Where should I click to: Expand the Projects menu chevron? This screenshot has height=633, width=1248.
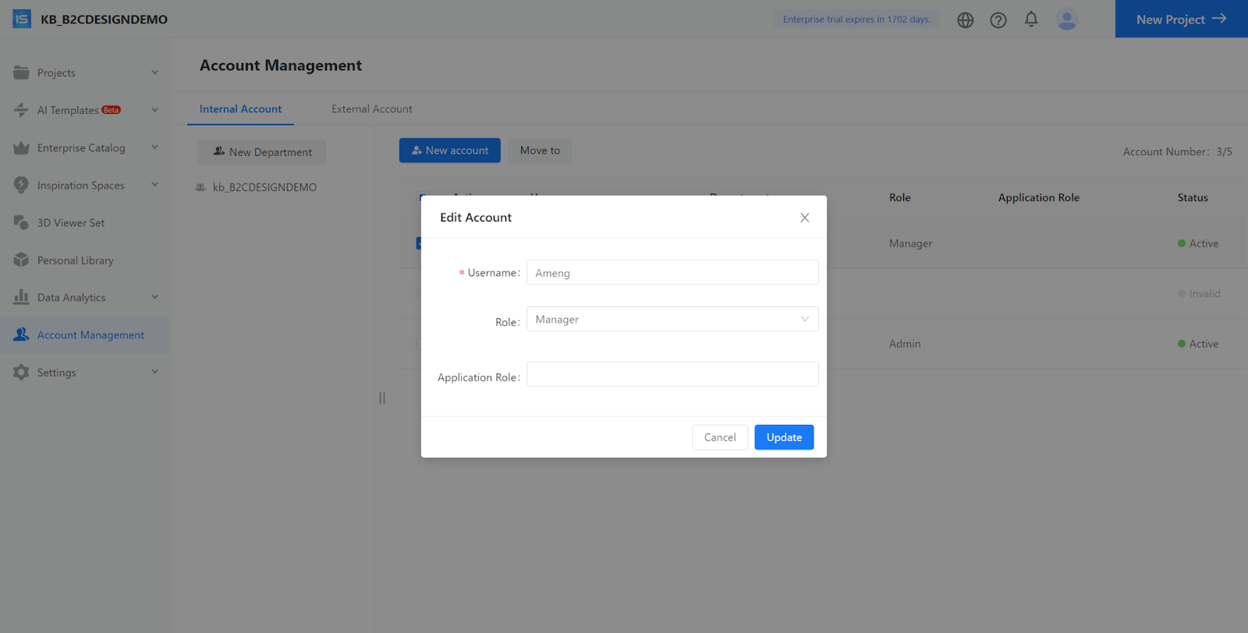[x=154, y=72]
